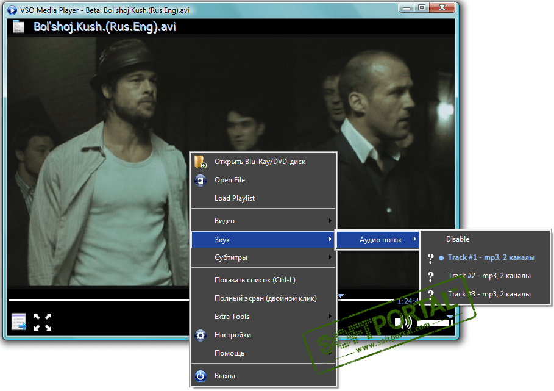
Task: Click the question mark icon for Track #3
Action: (x=430, y=294)
